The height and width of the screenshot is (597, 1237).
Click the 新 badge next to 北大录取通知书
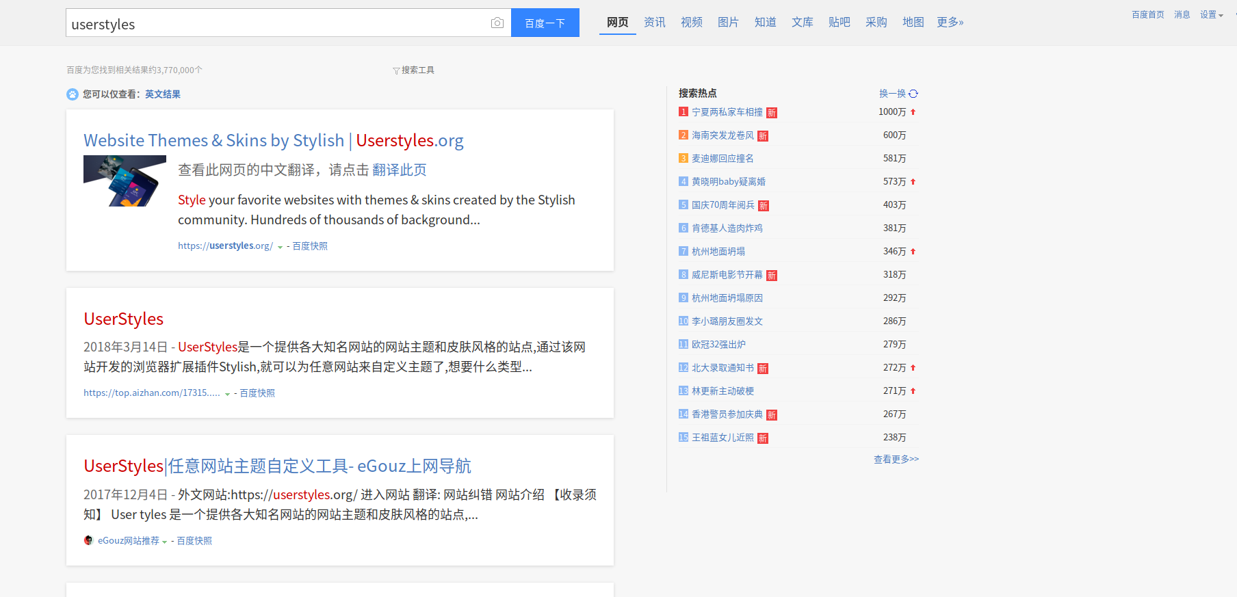(763, 369)
